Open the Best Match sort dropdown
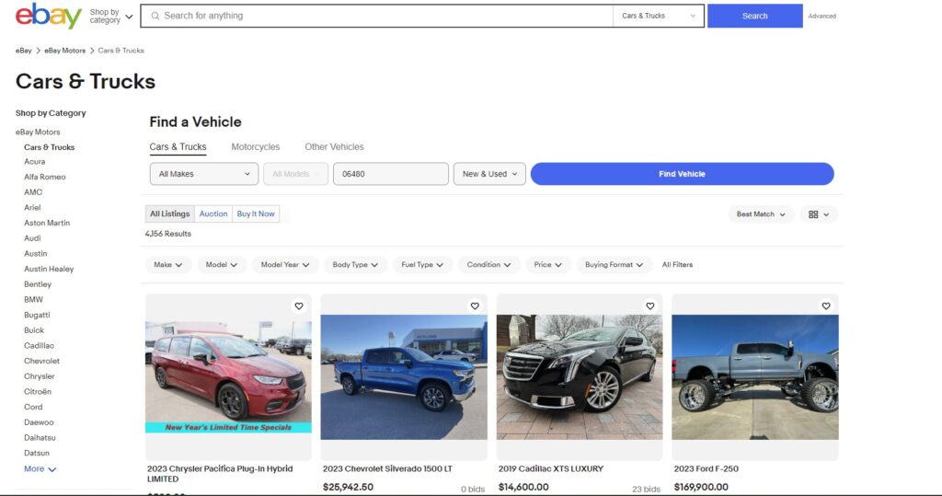Screen dimensions: 942x496 [761, 214]
